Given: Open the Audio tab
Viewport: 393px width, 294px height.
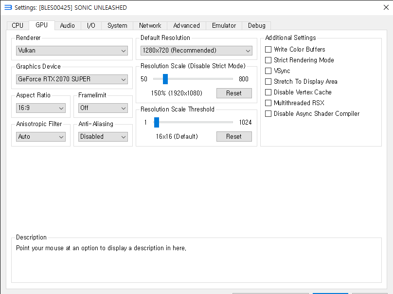Looking at the screenshot, I should [68, 25].
